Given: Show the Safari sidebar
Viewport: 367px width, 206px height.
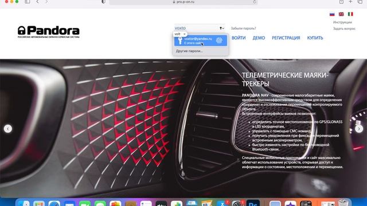Looking at the screenshot, I should click(x=28, y=2).
